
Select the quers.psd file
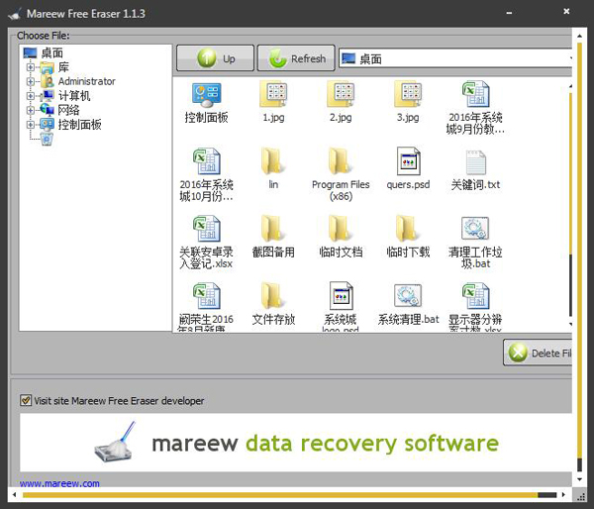click(408, 168)
